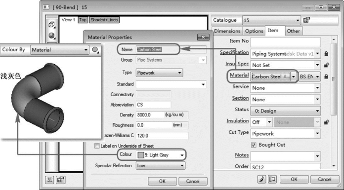Viewport: 344px width, 190px height.
Task: Toggle the padlock icon beside Insulation
Action: click(x=326, y=122)
